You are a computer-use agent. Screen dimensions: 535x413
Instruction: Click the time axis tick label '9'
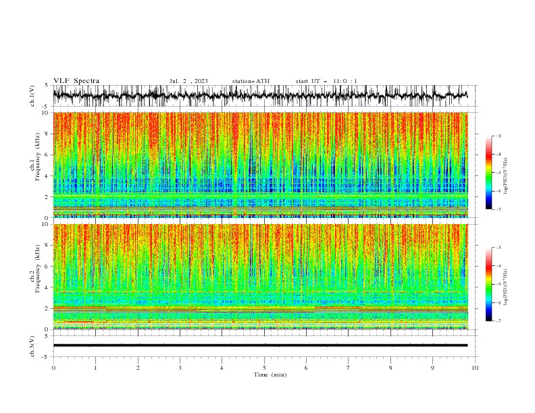click(432, 368)
